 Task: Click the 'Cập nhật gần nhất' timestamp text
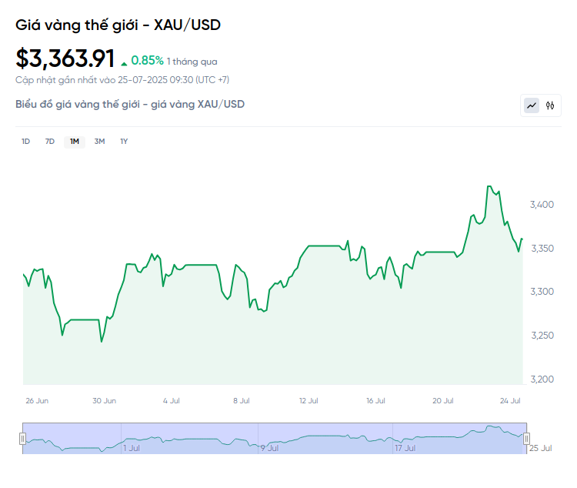(122, 79)
